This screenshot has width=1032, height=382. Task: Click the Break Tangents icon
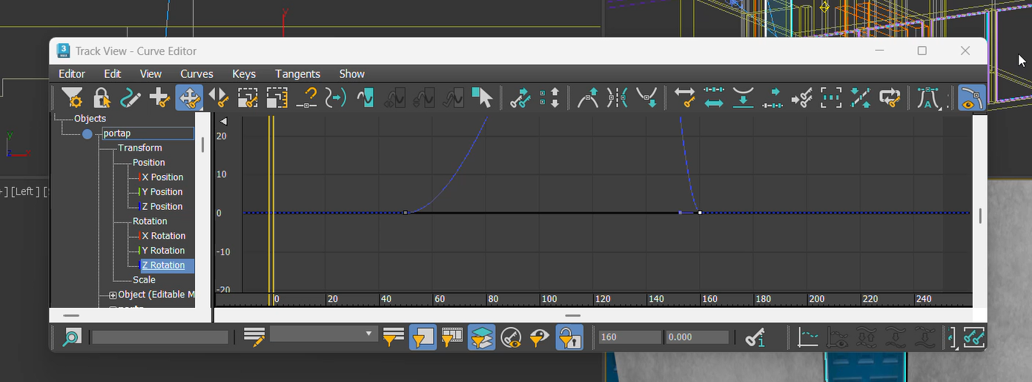coord(617,98)
